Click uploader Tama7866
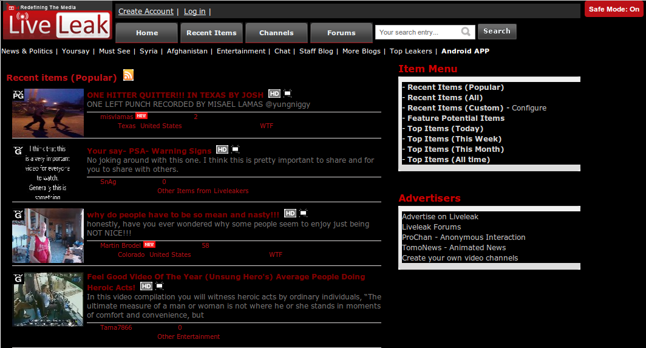Image resolution: width=646 pixels, height=348 pixels. coord(116,327)
